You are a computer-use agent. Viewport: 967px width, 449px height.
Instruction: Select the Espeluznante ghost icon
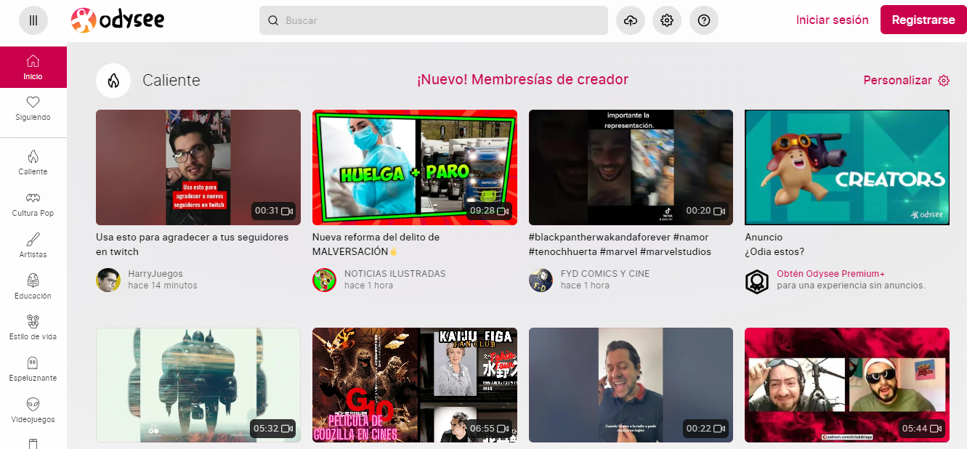(33, 363)
